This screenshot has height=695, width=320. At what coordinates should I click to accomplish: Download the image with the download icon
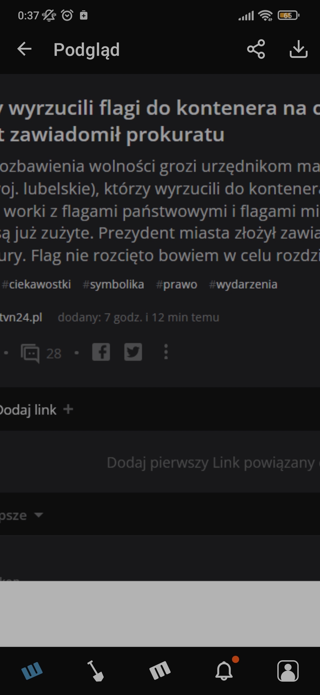(298, 49)
